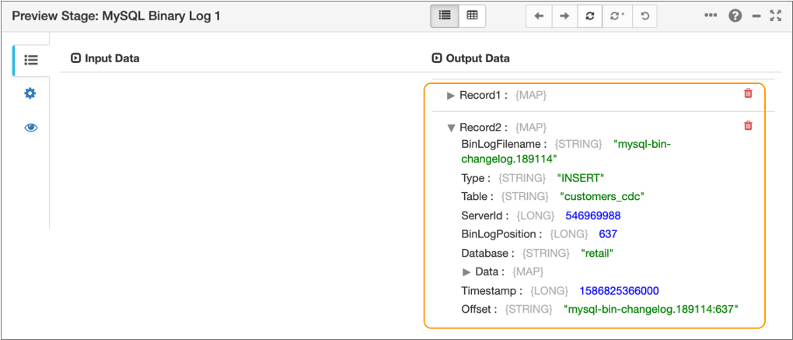Revert changes with undo icon
The image size is (793, 340).
(x=645, y=16)
